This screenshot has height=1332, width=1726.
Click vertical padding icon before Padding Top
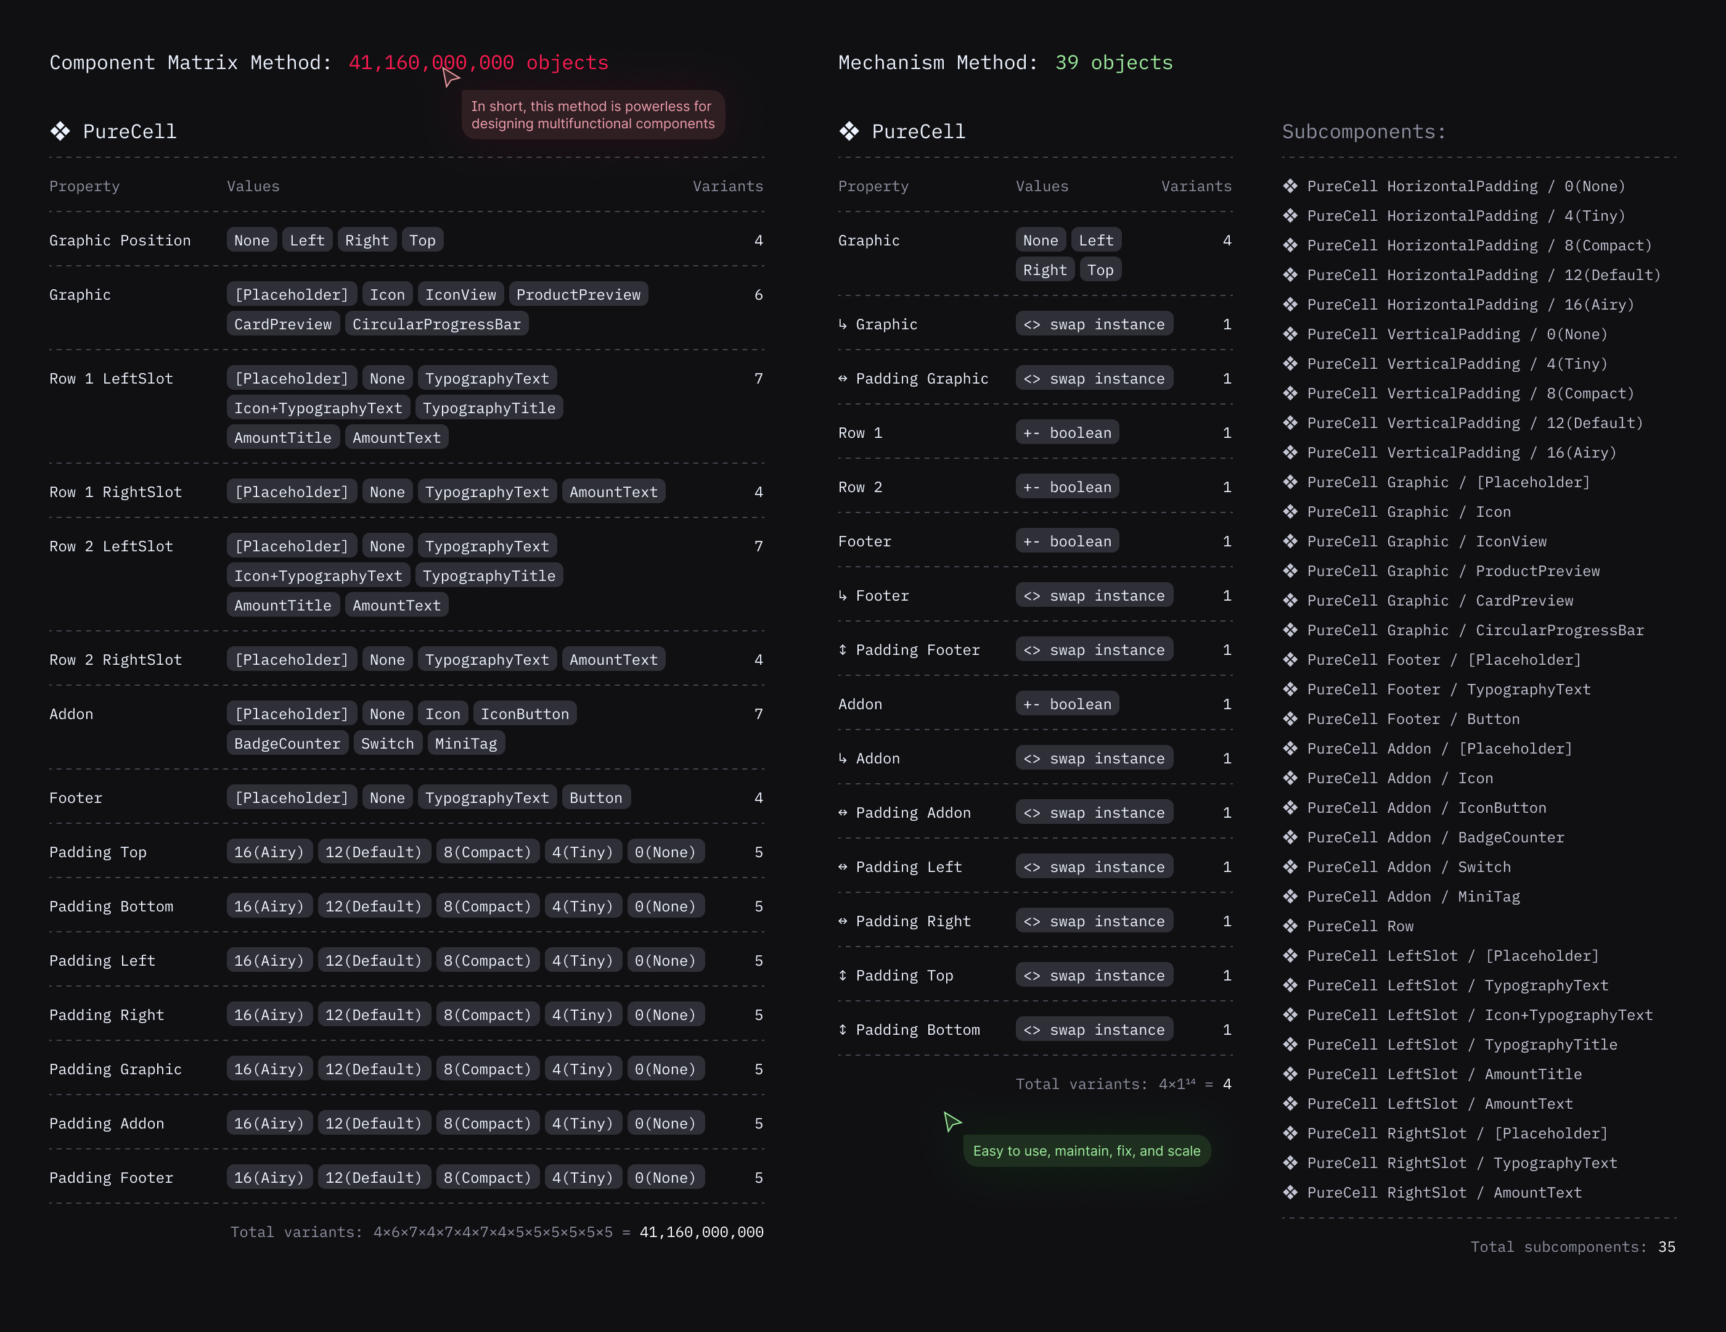tap(843, 975)
